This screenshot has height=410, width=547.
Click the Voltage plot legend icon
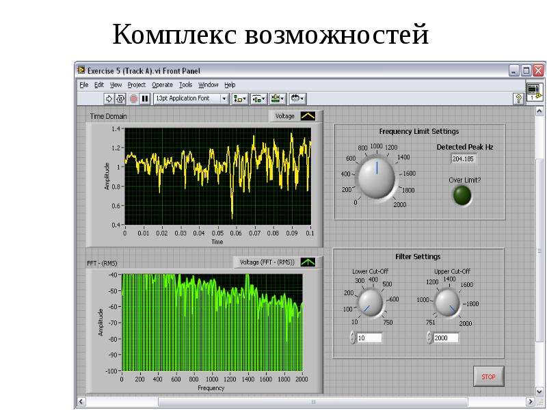(308, 116)
